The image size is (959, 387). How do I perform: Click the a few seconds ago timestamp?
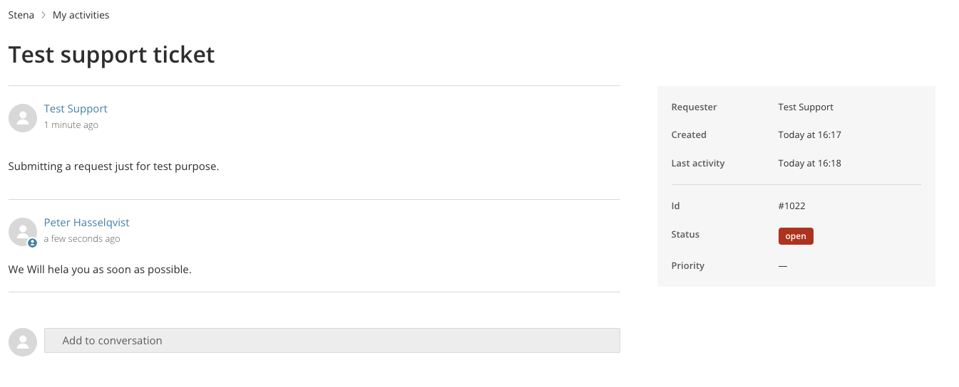click(82, 239)
